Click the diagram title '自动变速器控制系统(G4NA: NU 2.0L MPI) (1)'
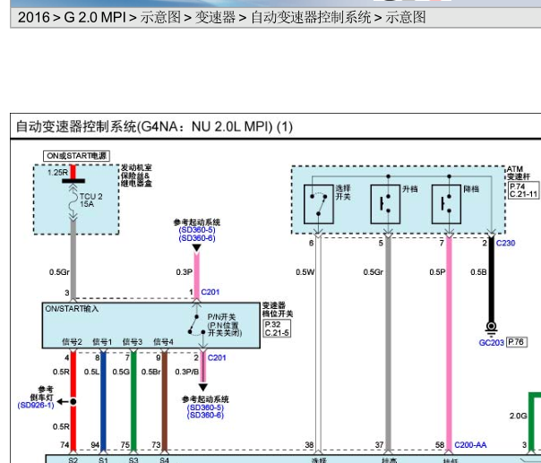The image size is (541, 463). 154,126
